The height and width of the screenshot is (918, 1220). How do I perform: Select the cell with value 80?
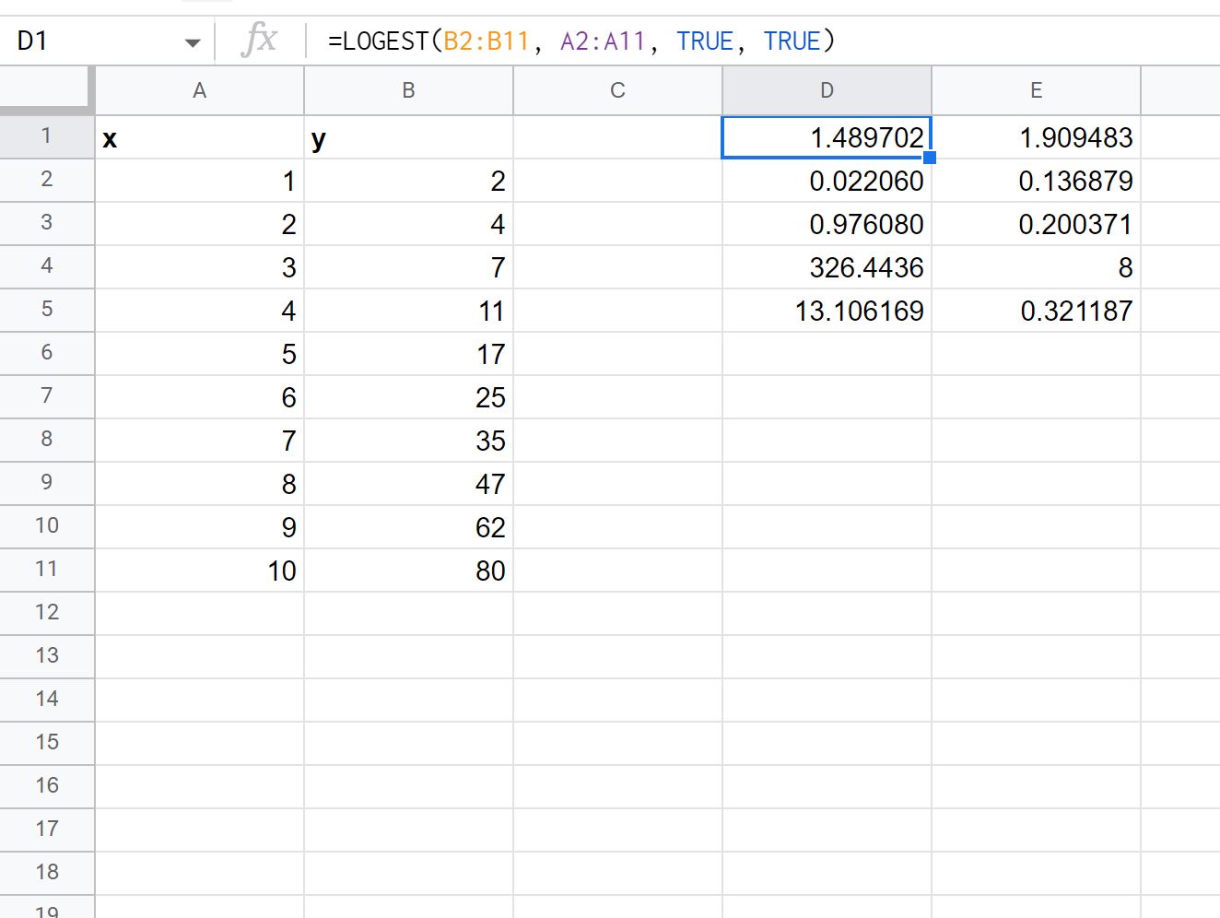coord(408,570)
